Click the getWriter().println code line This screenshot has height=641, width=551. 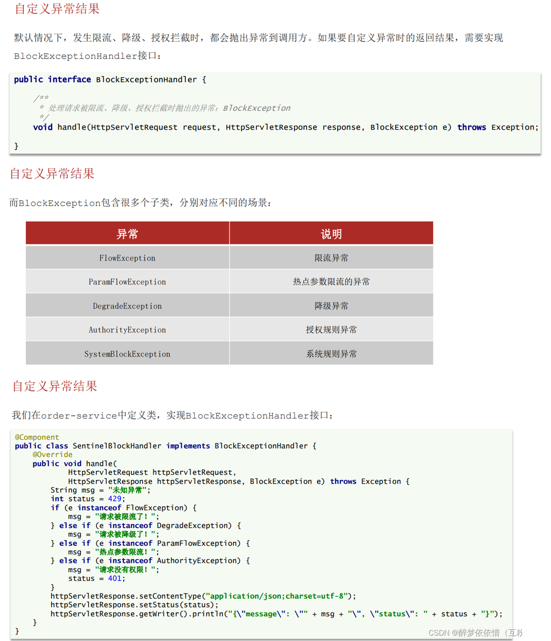(x=277, y=614)
